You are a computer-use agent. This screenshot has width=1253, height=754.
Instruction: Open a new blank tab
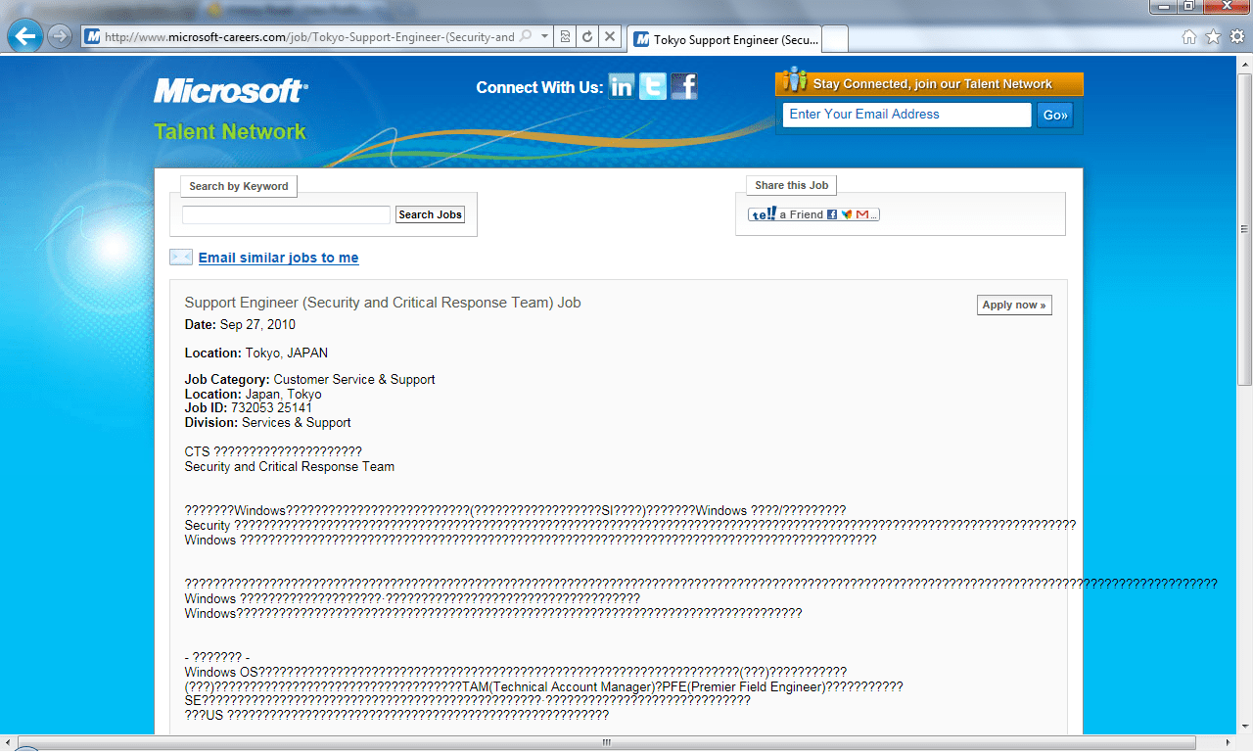835,39
